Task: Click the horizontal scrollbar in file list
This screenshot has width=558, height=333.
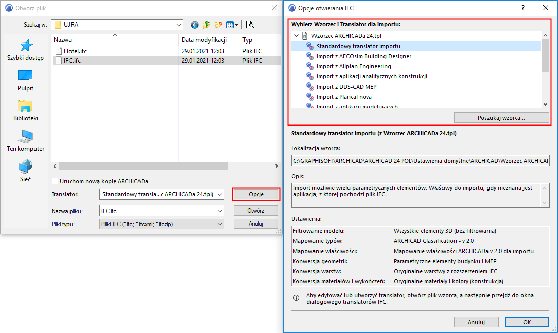Action: pyautogui.click(x=144, y=166)
